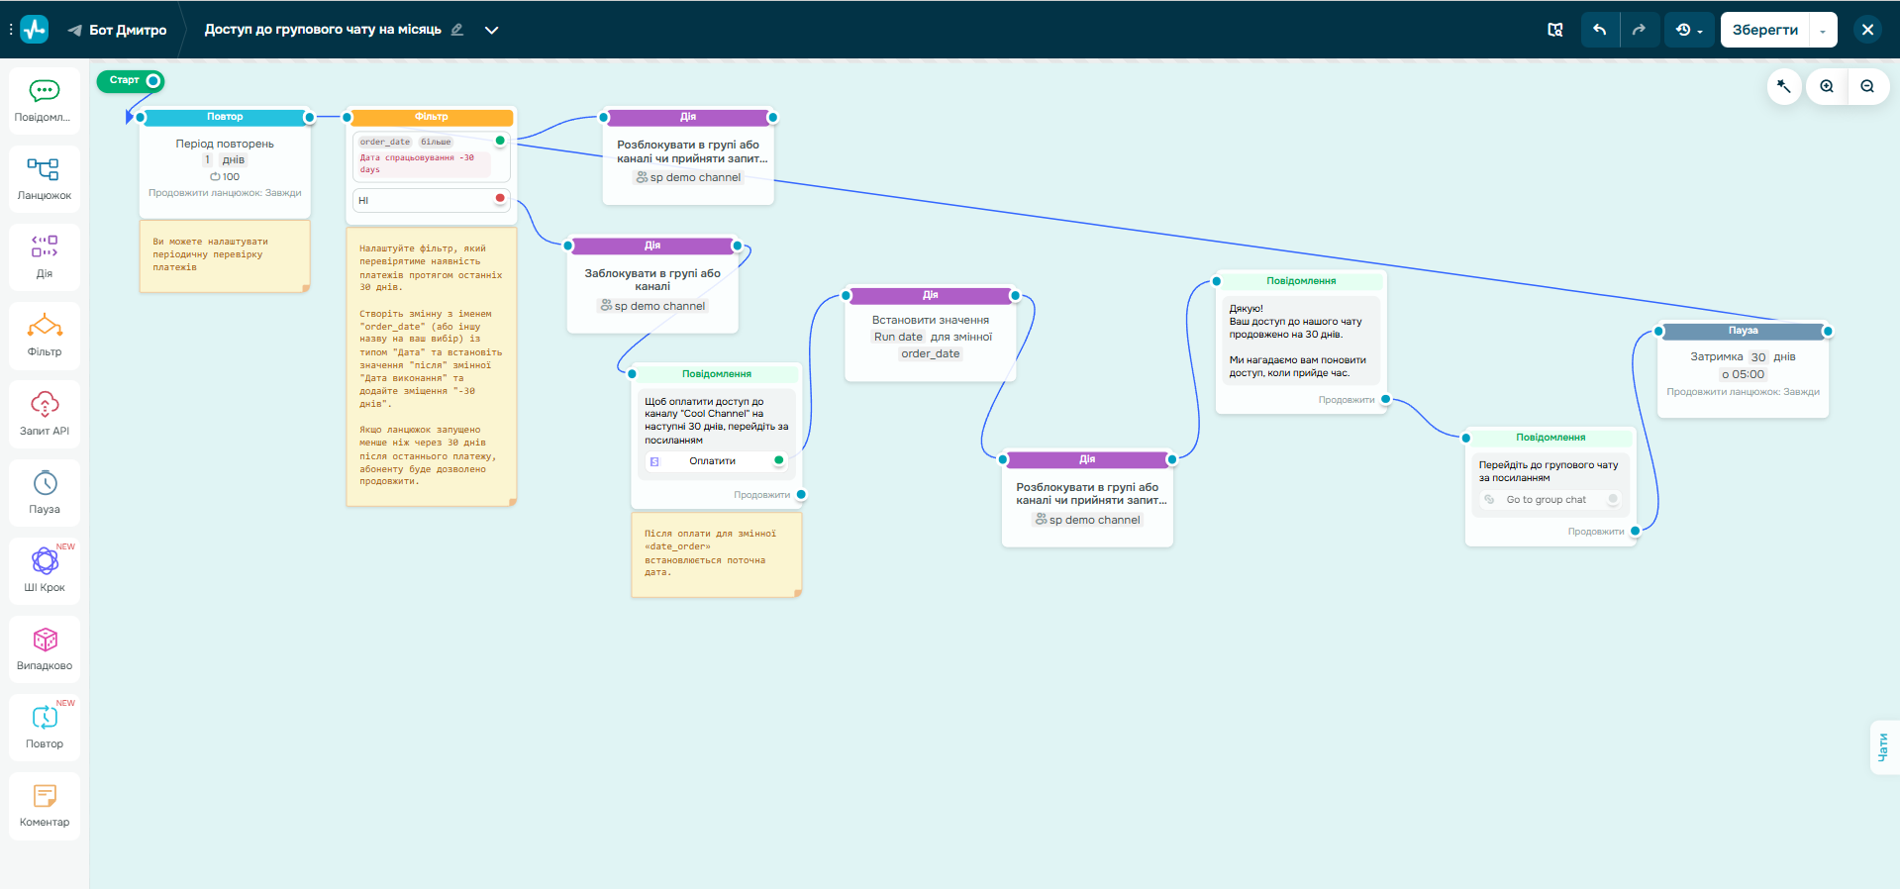Open the Встановити значення action block

coord(931,334)
